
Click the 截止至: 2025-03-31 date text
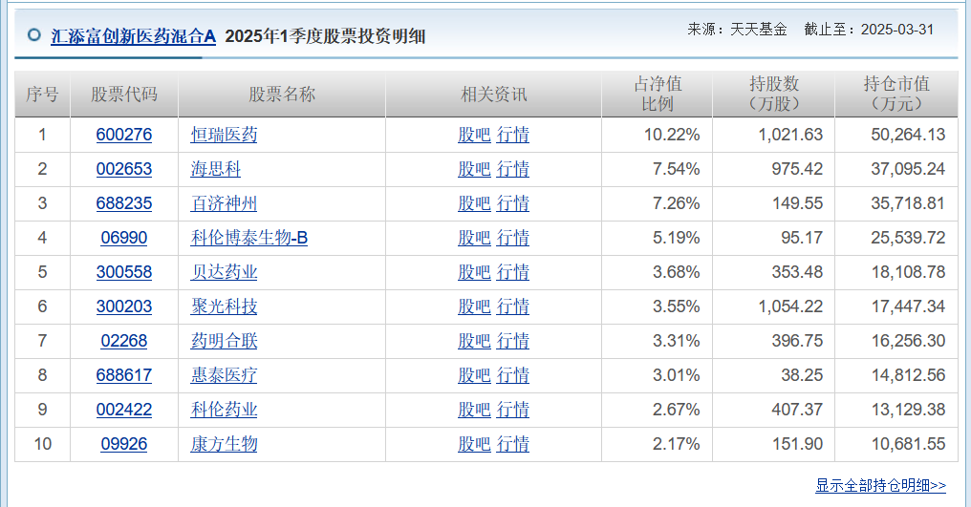(x=869, y=29)
